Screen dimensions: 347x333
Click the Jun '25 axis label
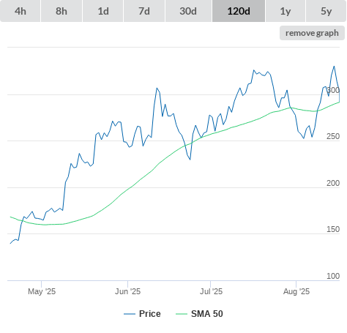[x=127, y=291]
